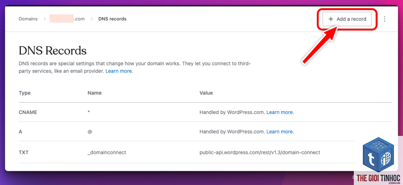Select the DNS records breadcrumb
Screen dimensions: 403x185
click(x=112, y=19)
